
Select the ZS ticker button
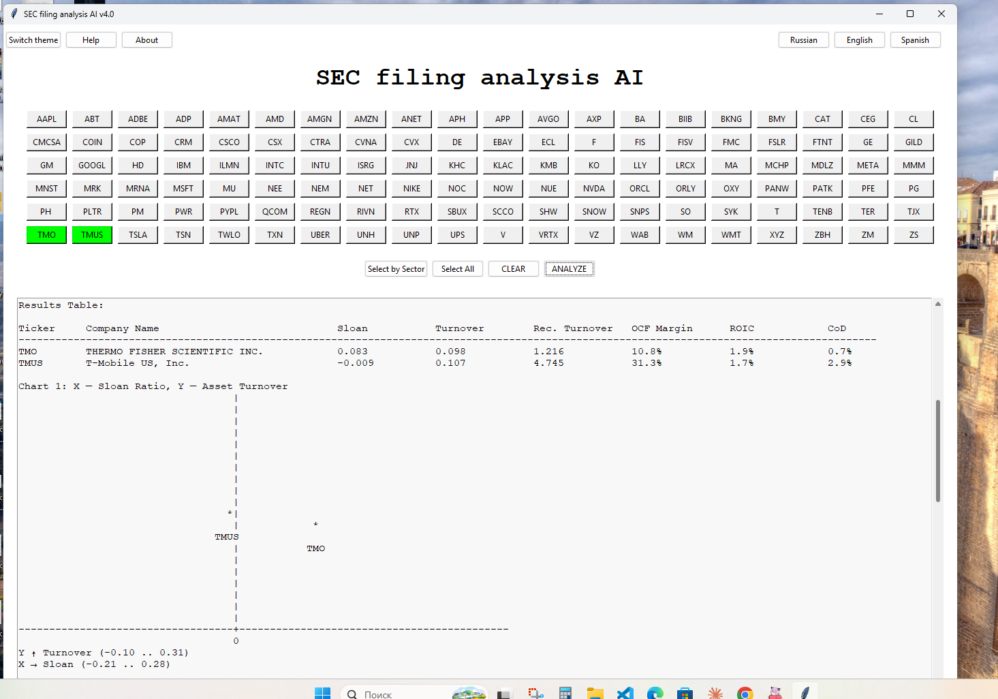point(914,235)
